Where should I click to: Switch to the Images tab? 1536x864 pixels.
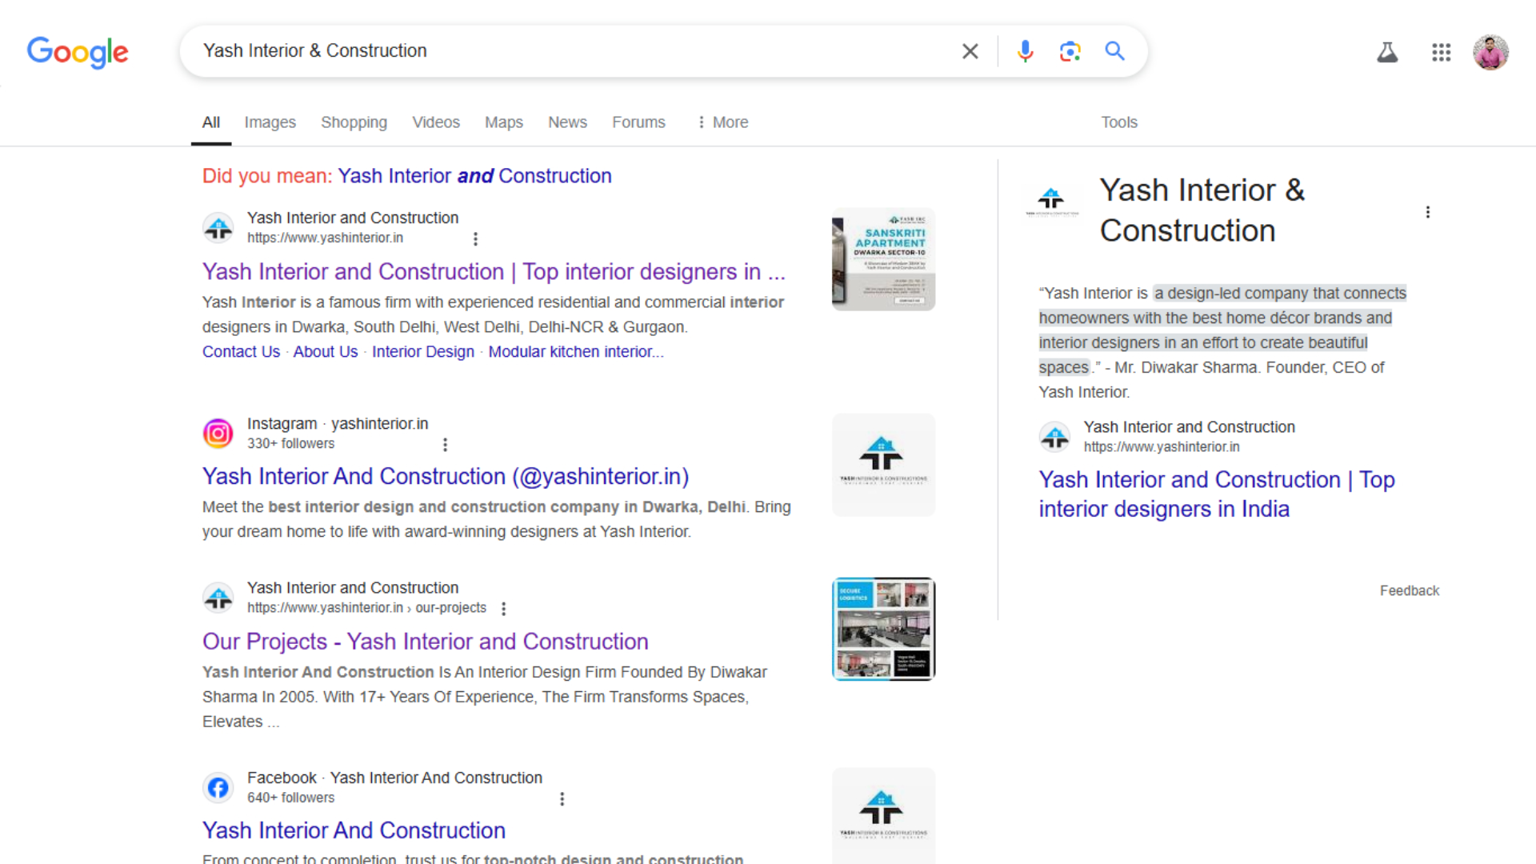[270, 122]
